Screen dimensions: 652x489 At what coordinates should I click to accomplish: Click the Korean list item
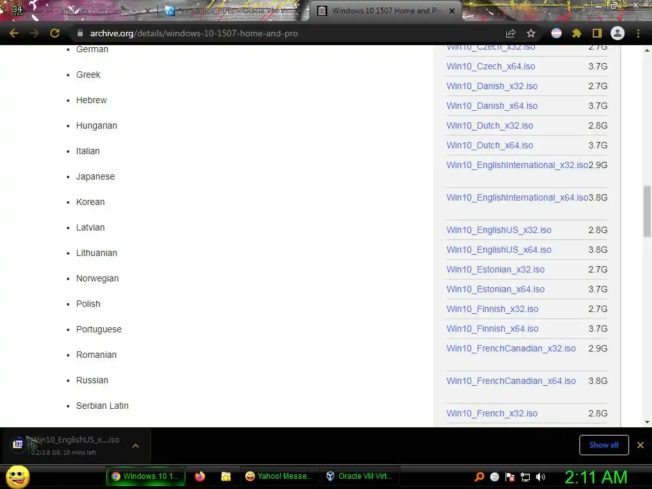coord(90,202)
